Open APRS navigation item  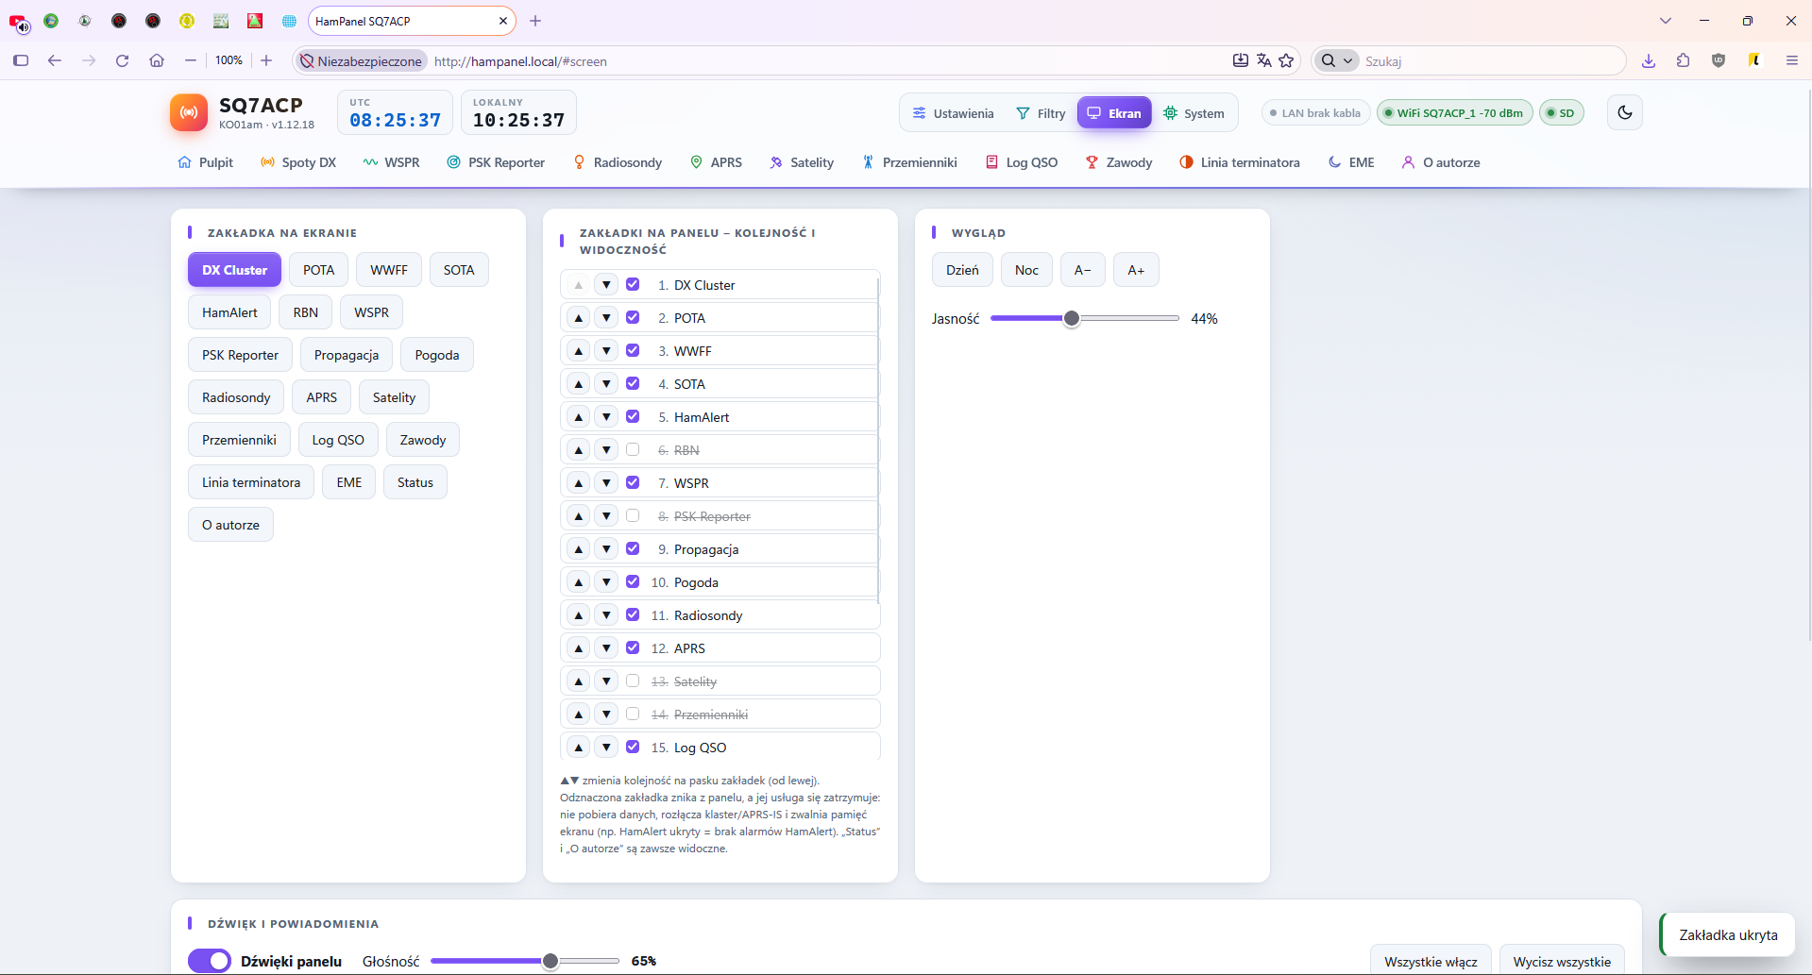(716, 162)
